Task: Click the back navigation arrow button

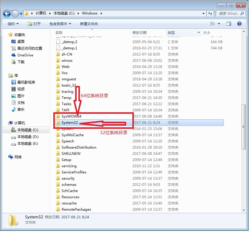Action: pos(7,14)
